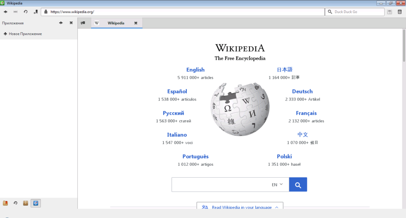
Task: Switch to the Wikipedia tab
Action: 116,23
